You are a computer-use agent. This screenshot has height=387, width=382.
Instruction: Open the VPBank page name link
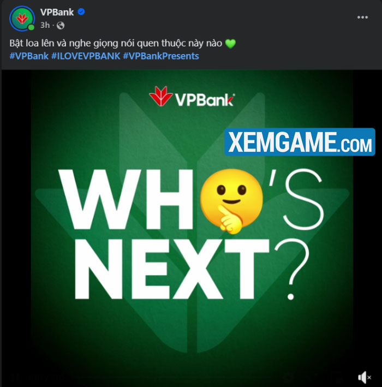[x=57, y=12]
